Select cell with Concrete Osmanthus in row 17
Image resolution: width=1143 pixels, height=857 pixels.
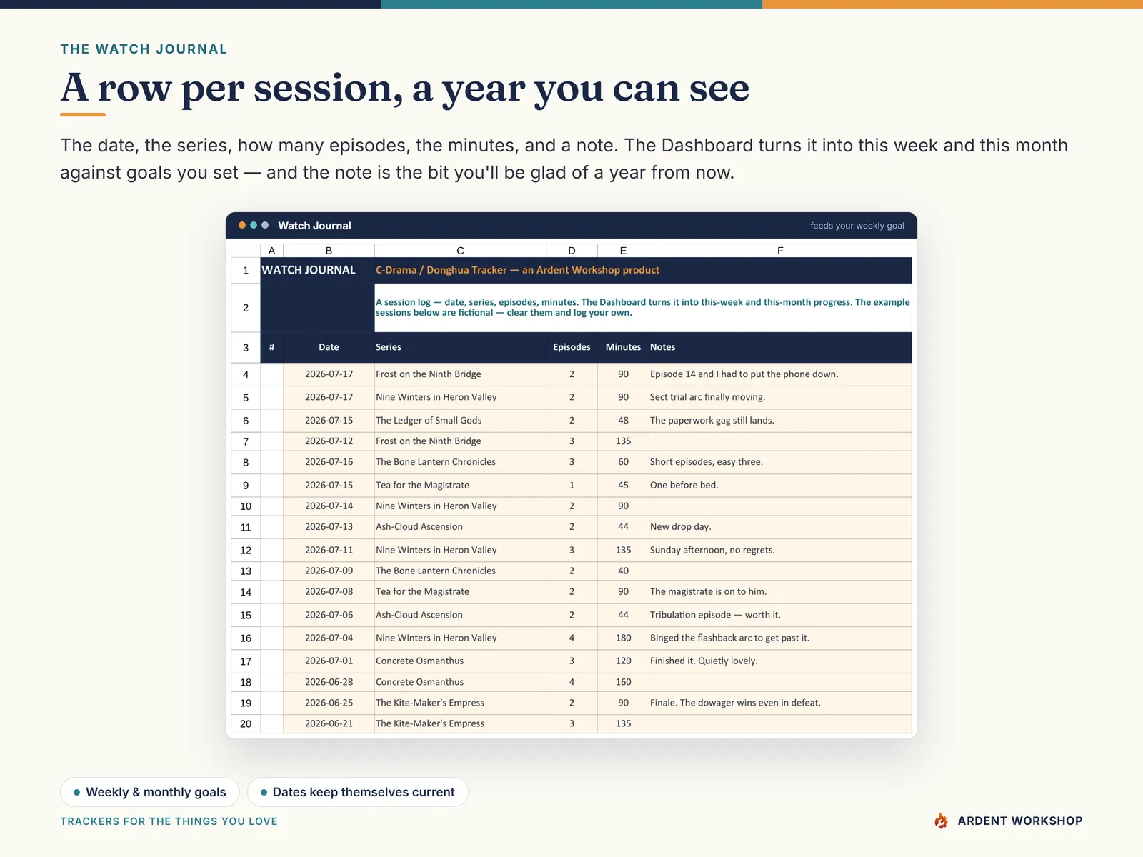pyautogui.click(x=460, y=661)
